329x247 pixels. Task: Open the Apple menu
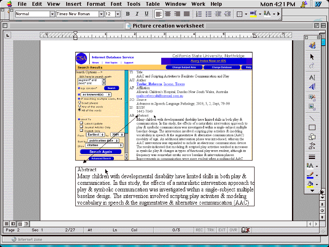9,4
